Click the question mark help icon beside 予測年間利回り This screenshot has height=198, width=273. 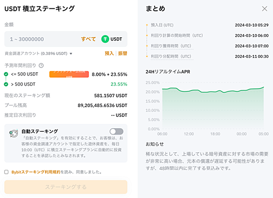tap(41, 66)
